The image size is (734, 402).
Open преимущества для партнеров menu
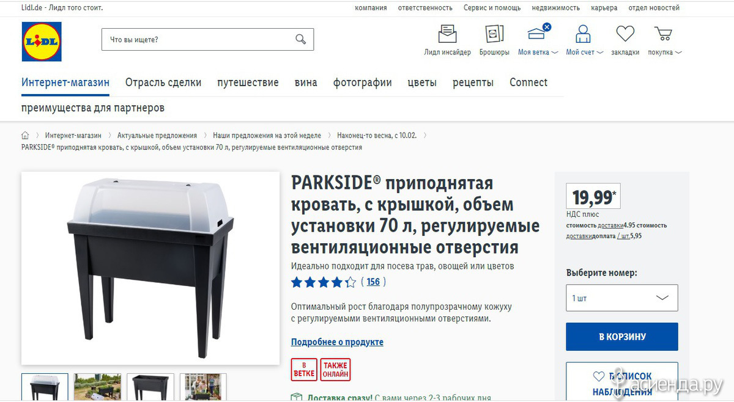click(93, 108)
